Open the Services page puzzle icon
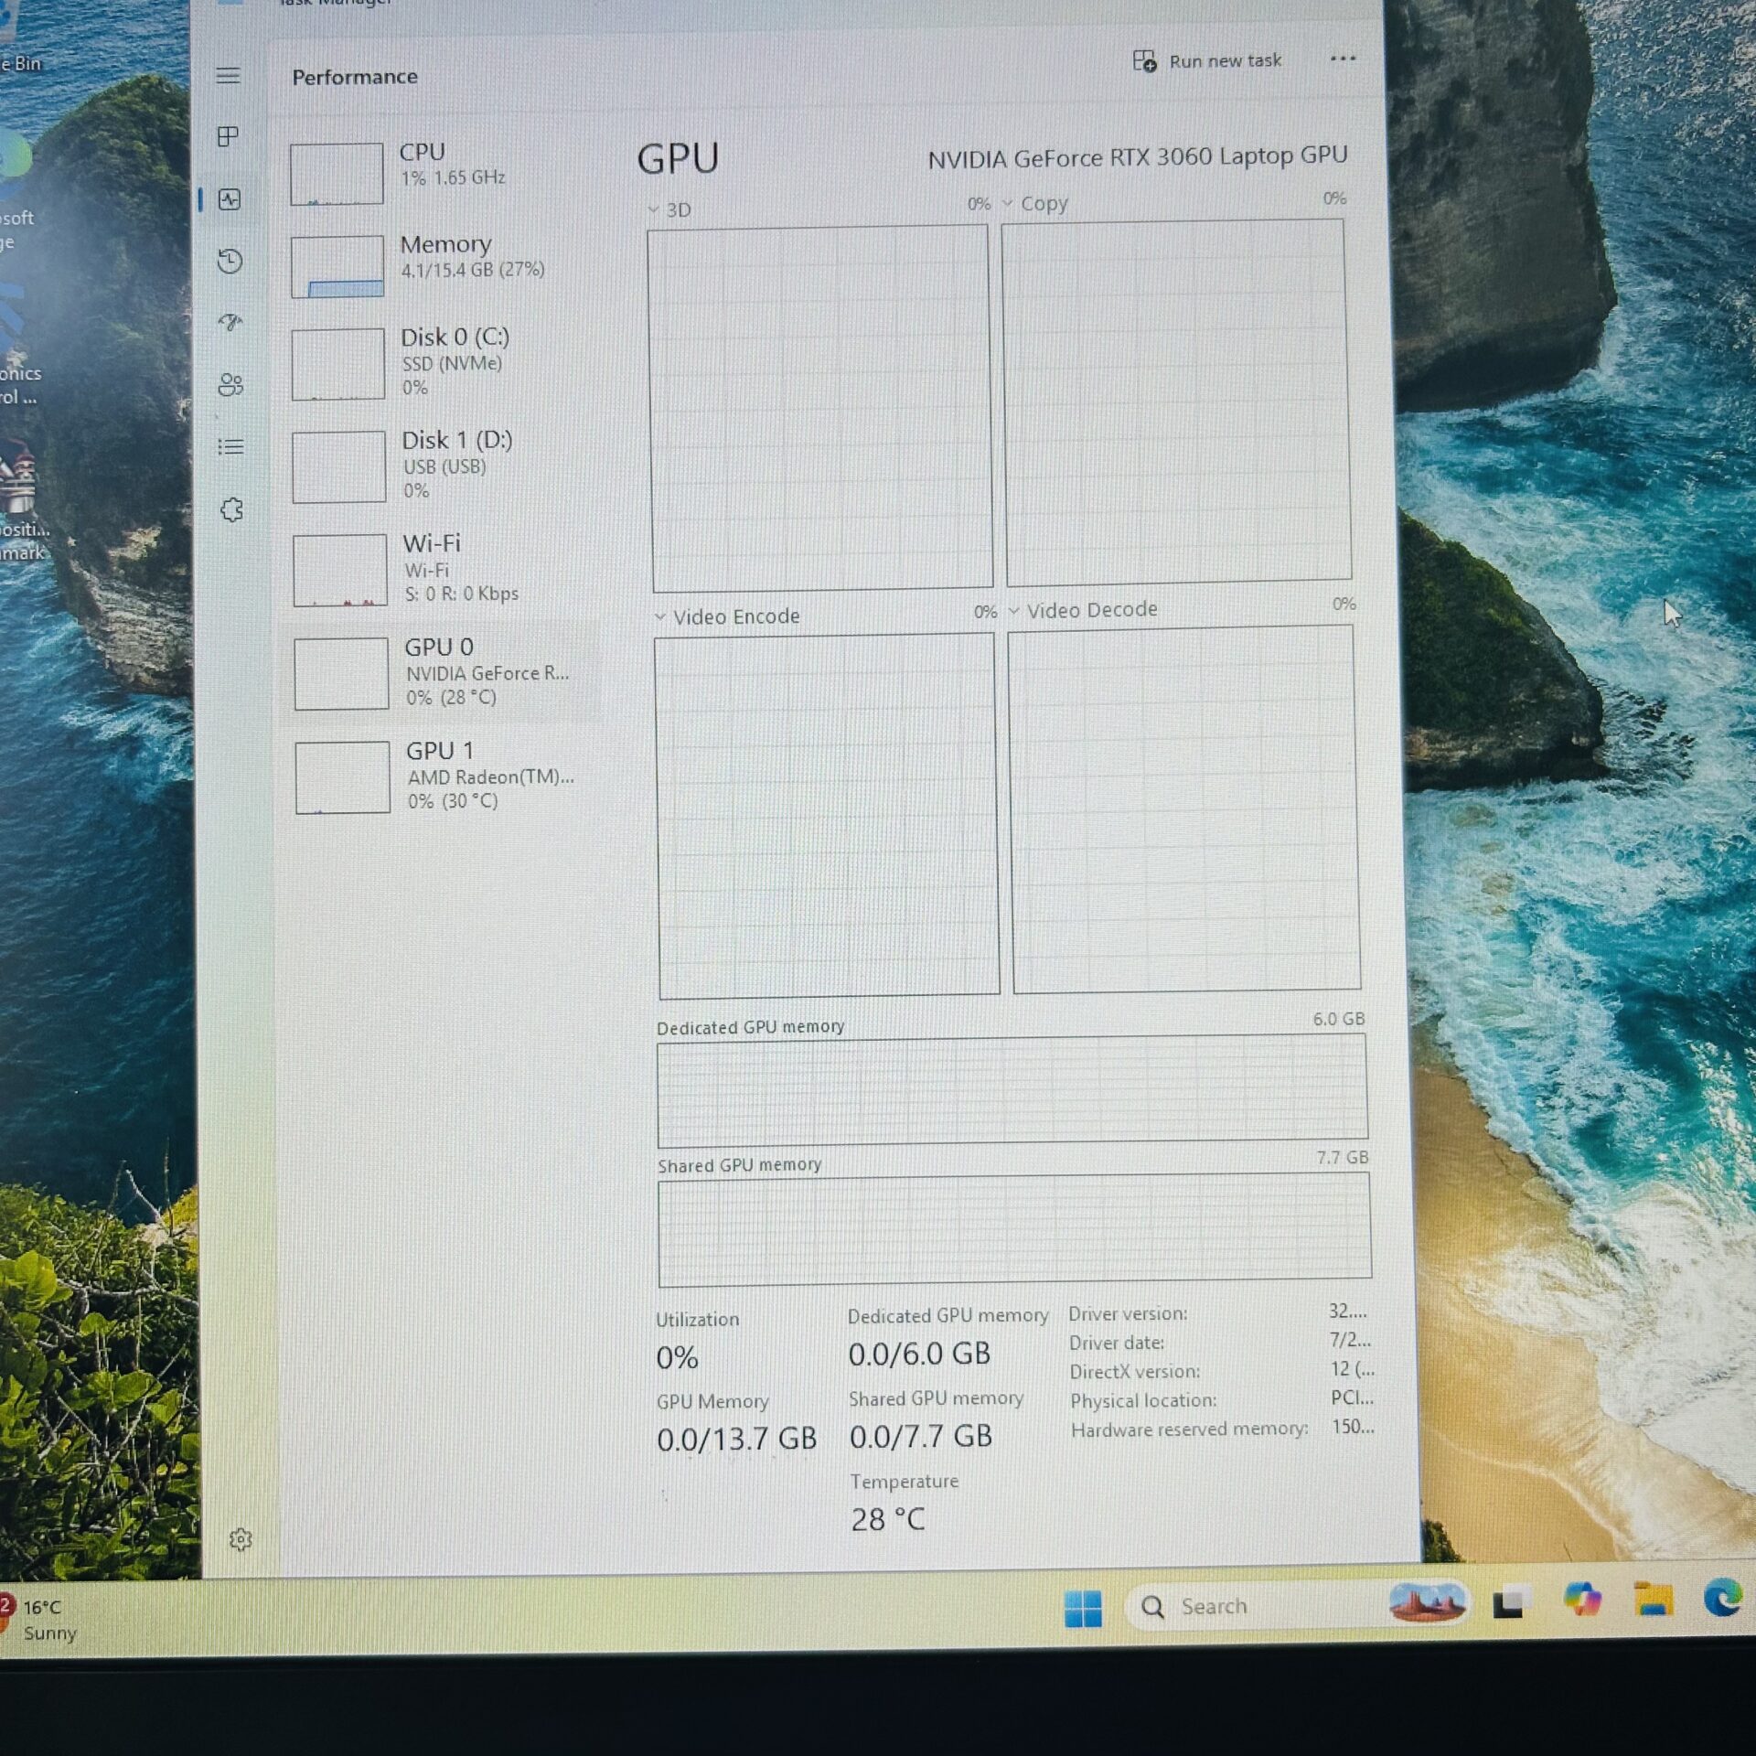Screen dimensions: 1756x1756 click(232, 509)
